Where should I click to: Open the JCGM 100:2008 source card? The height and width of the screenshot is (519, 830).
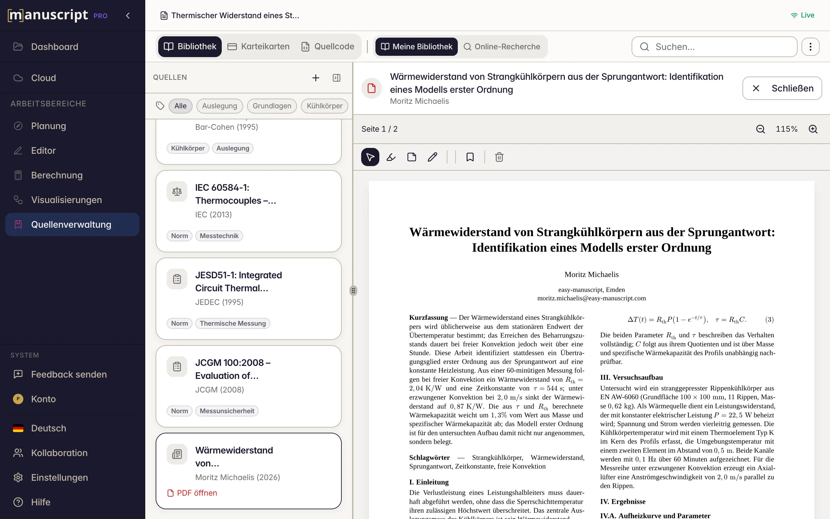[249, 387]
